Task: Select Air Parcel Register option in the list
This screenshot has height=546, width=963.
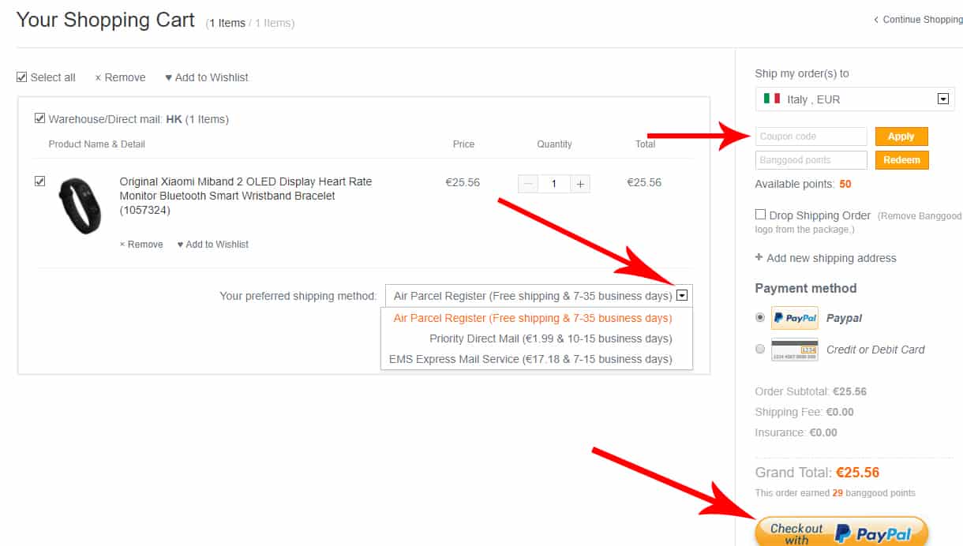Action: (533, 318)
